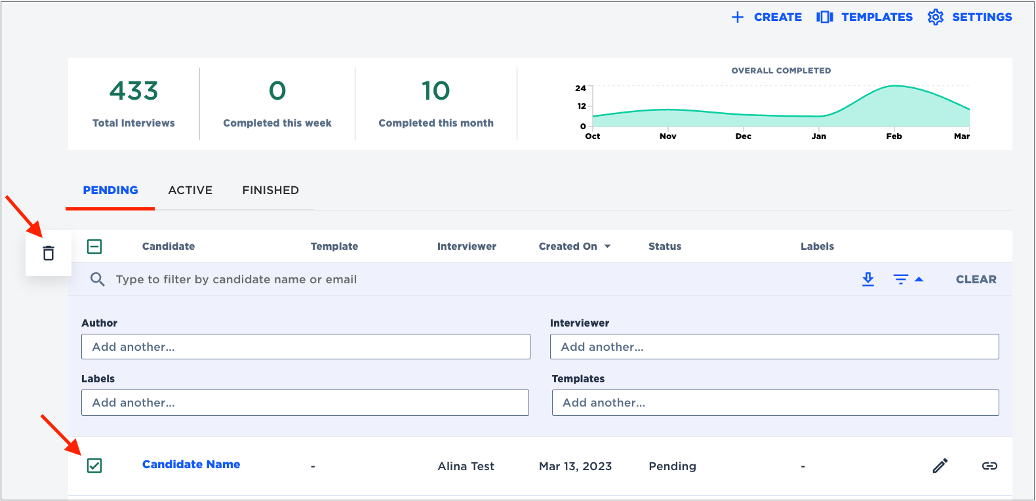Click the Status column header

[665, 247]
